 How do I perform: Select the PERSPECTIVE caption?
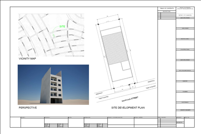[28, 108]
